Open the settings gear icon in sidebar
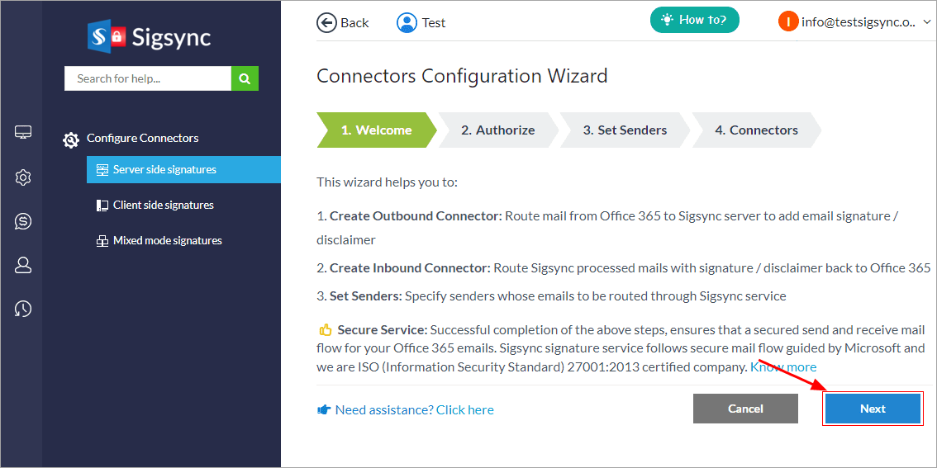 click(x=23, y=177)
